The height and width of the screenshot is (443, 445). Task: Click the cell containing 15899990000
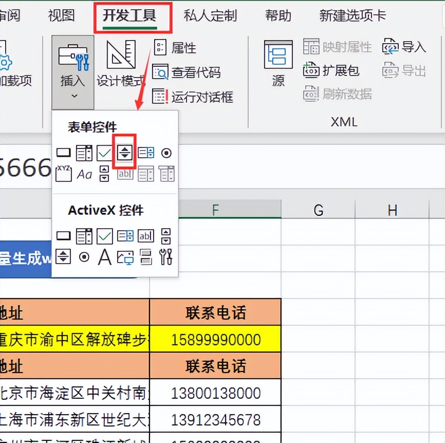[215, 339]
